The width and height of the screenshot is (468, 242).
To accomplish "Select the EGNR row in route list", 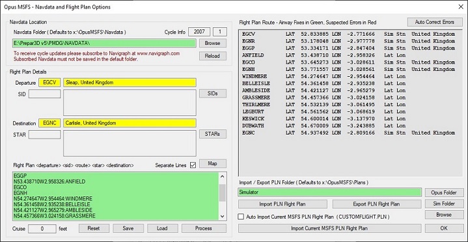I will [x=349, y=41].
